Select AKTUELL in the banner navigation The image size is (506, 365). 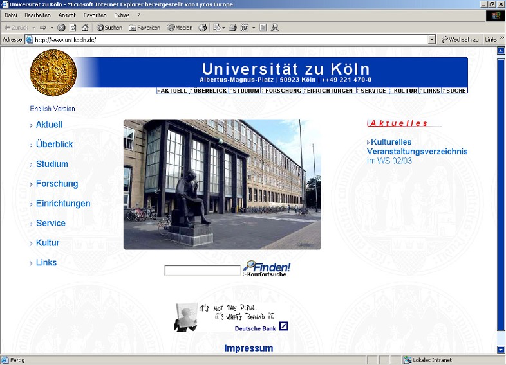click(x=173, y=91)
